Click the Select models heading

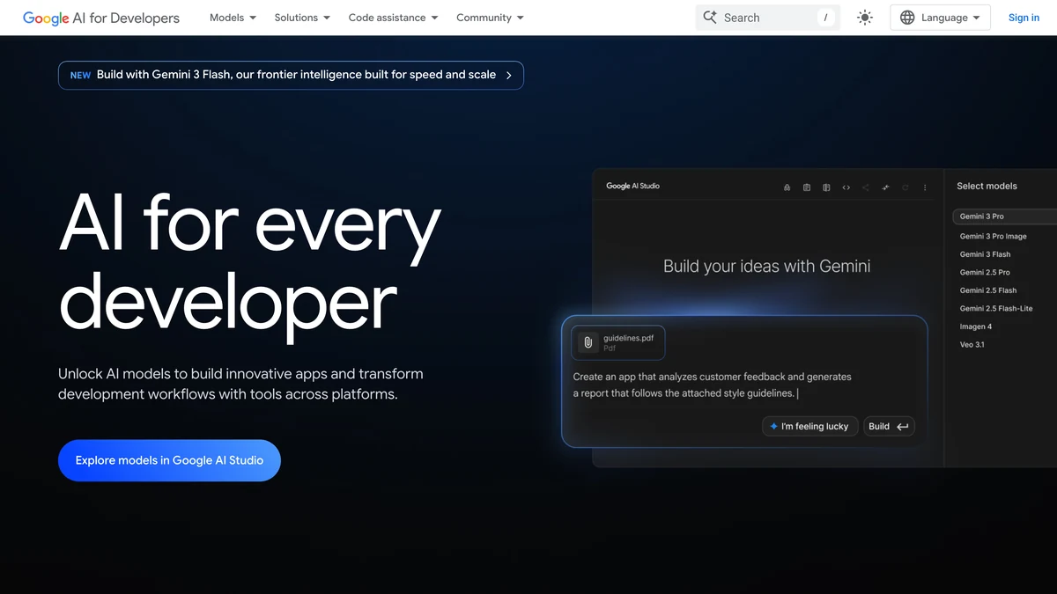(987, 187)
